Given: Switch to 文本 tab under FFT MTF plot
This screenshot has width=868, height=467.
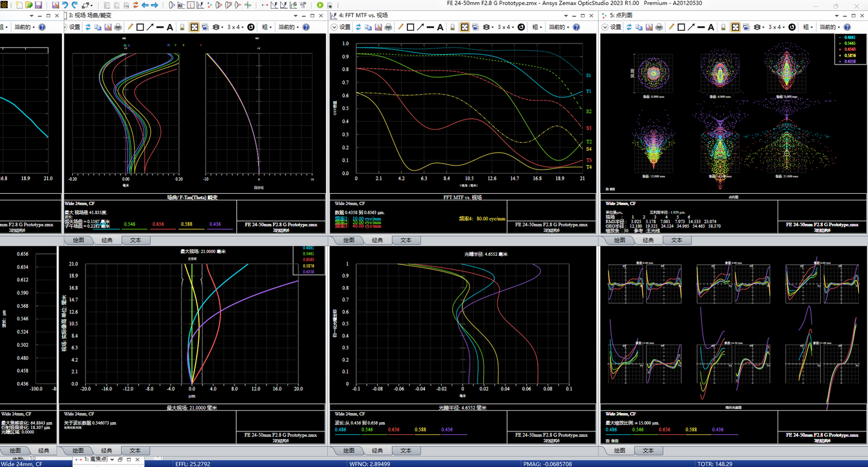Looking at the screenshot, I should (x=406, y=240).
